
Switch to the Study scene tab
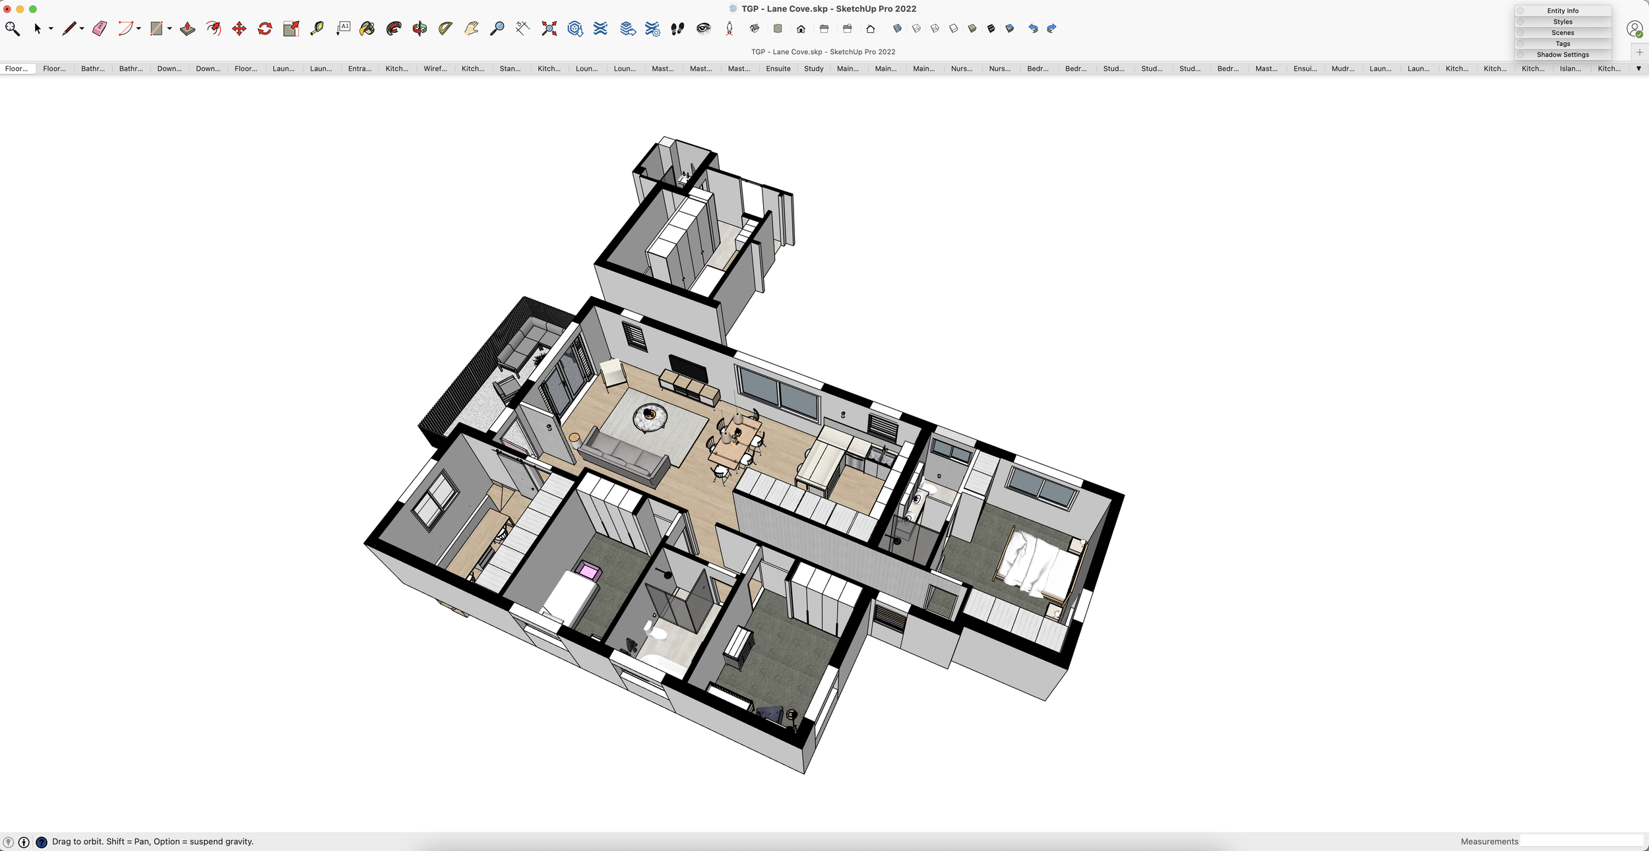[813, 69]
